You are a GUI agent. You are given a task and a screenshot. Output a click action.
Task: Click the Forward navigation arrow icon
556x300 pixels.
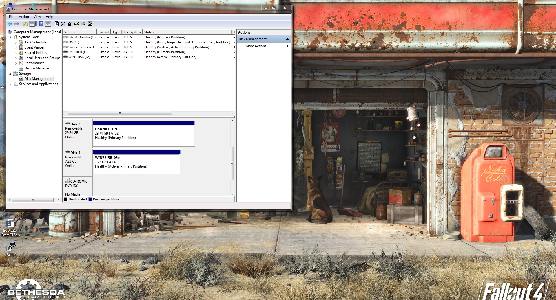[17, 24]
